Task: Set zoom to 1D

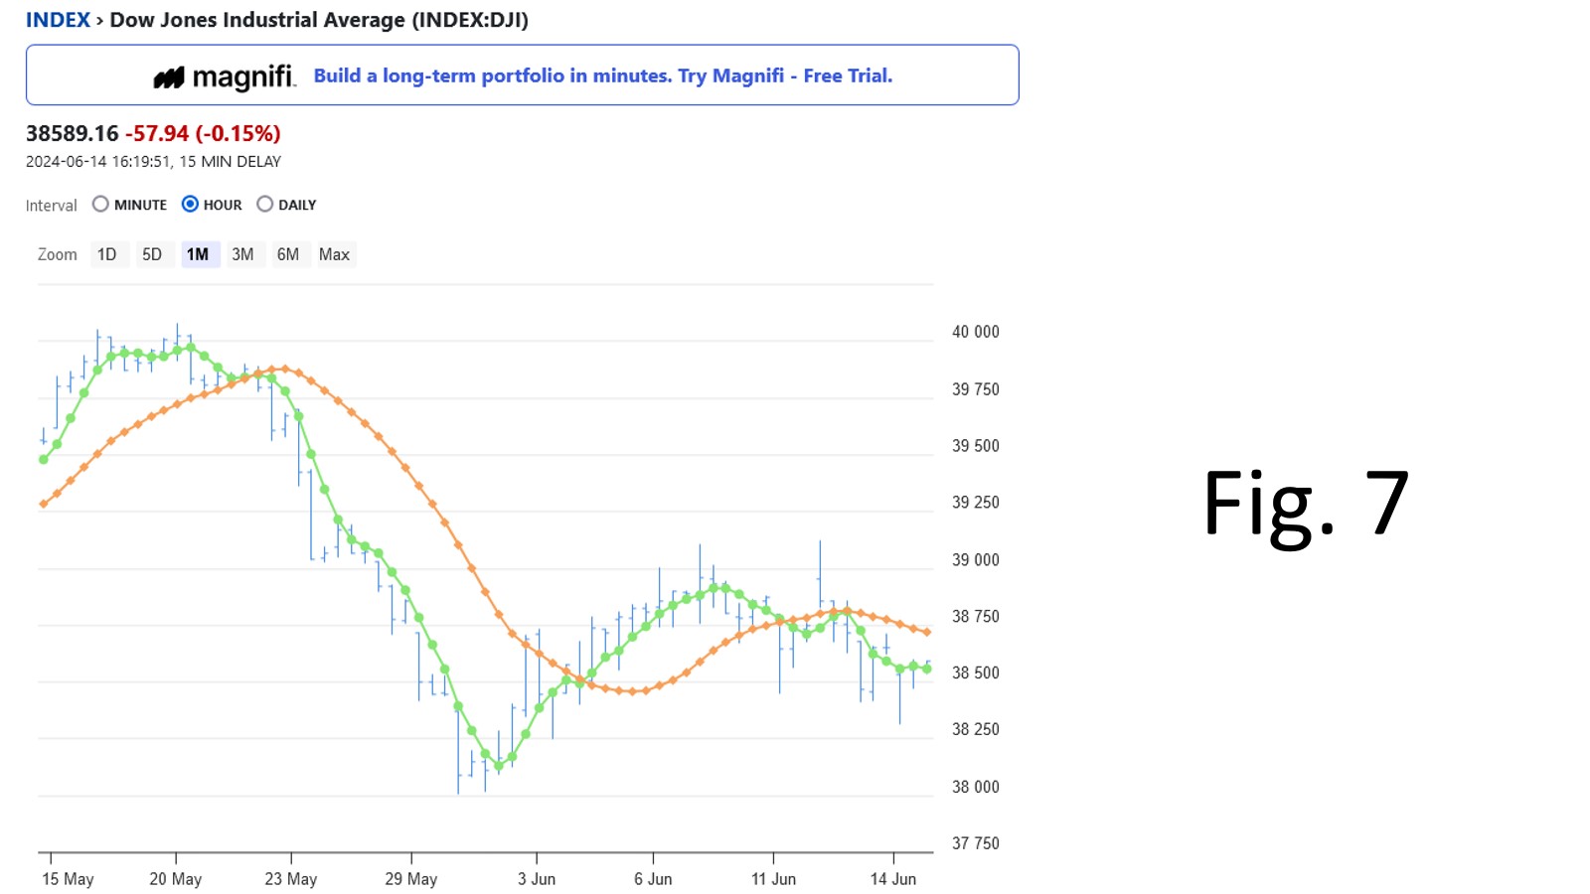Action: pyautogui.click(x=107, y=254)
